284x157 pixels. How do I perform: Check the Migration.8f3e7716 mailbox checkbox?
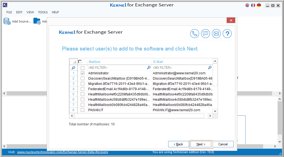click(83, 83)
